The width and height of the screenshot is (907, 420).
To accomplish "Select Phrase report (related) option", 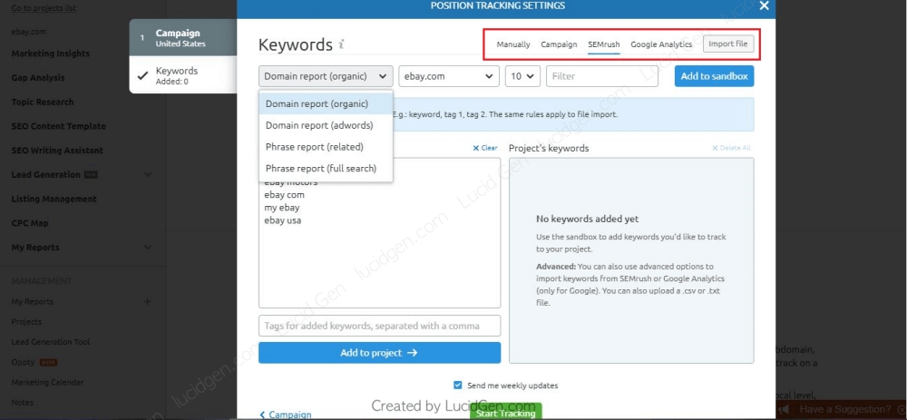I will coord(326,147).
